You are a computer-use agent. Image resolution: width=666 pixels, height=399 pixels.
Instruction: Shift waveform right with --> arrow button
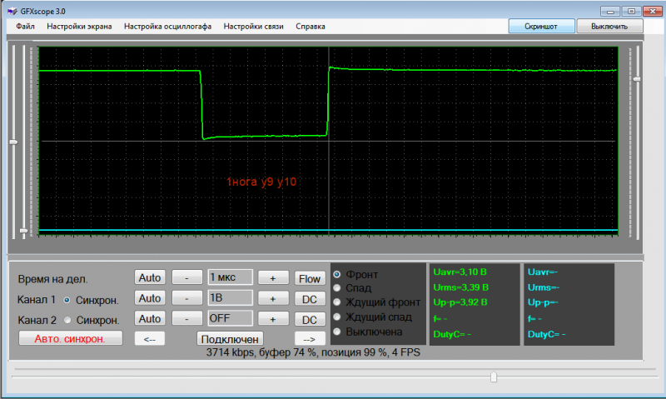point(310,339)
